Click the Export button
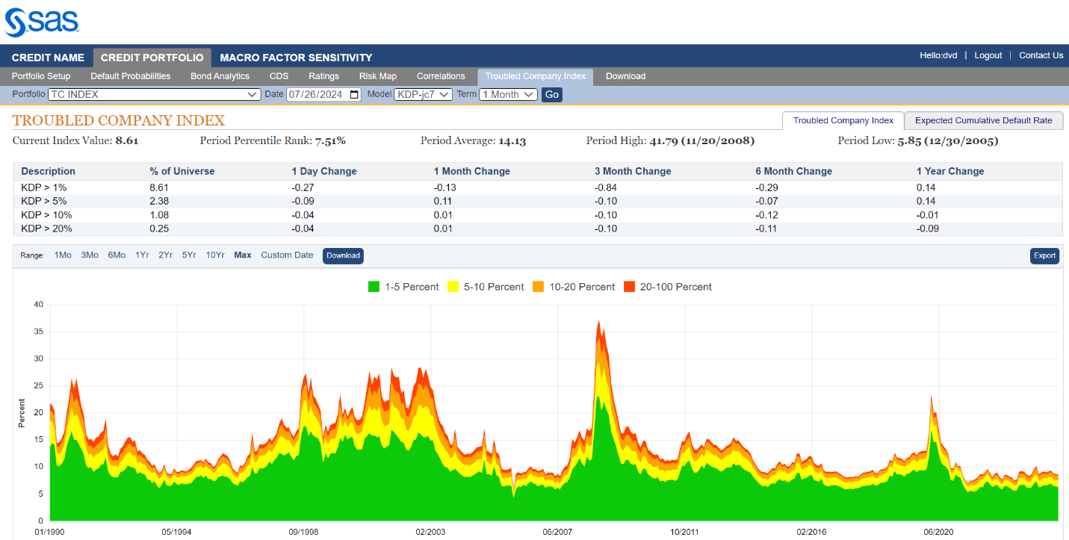 pyautogui.click(x=1044, y=255)
